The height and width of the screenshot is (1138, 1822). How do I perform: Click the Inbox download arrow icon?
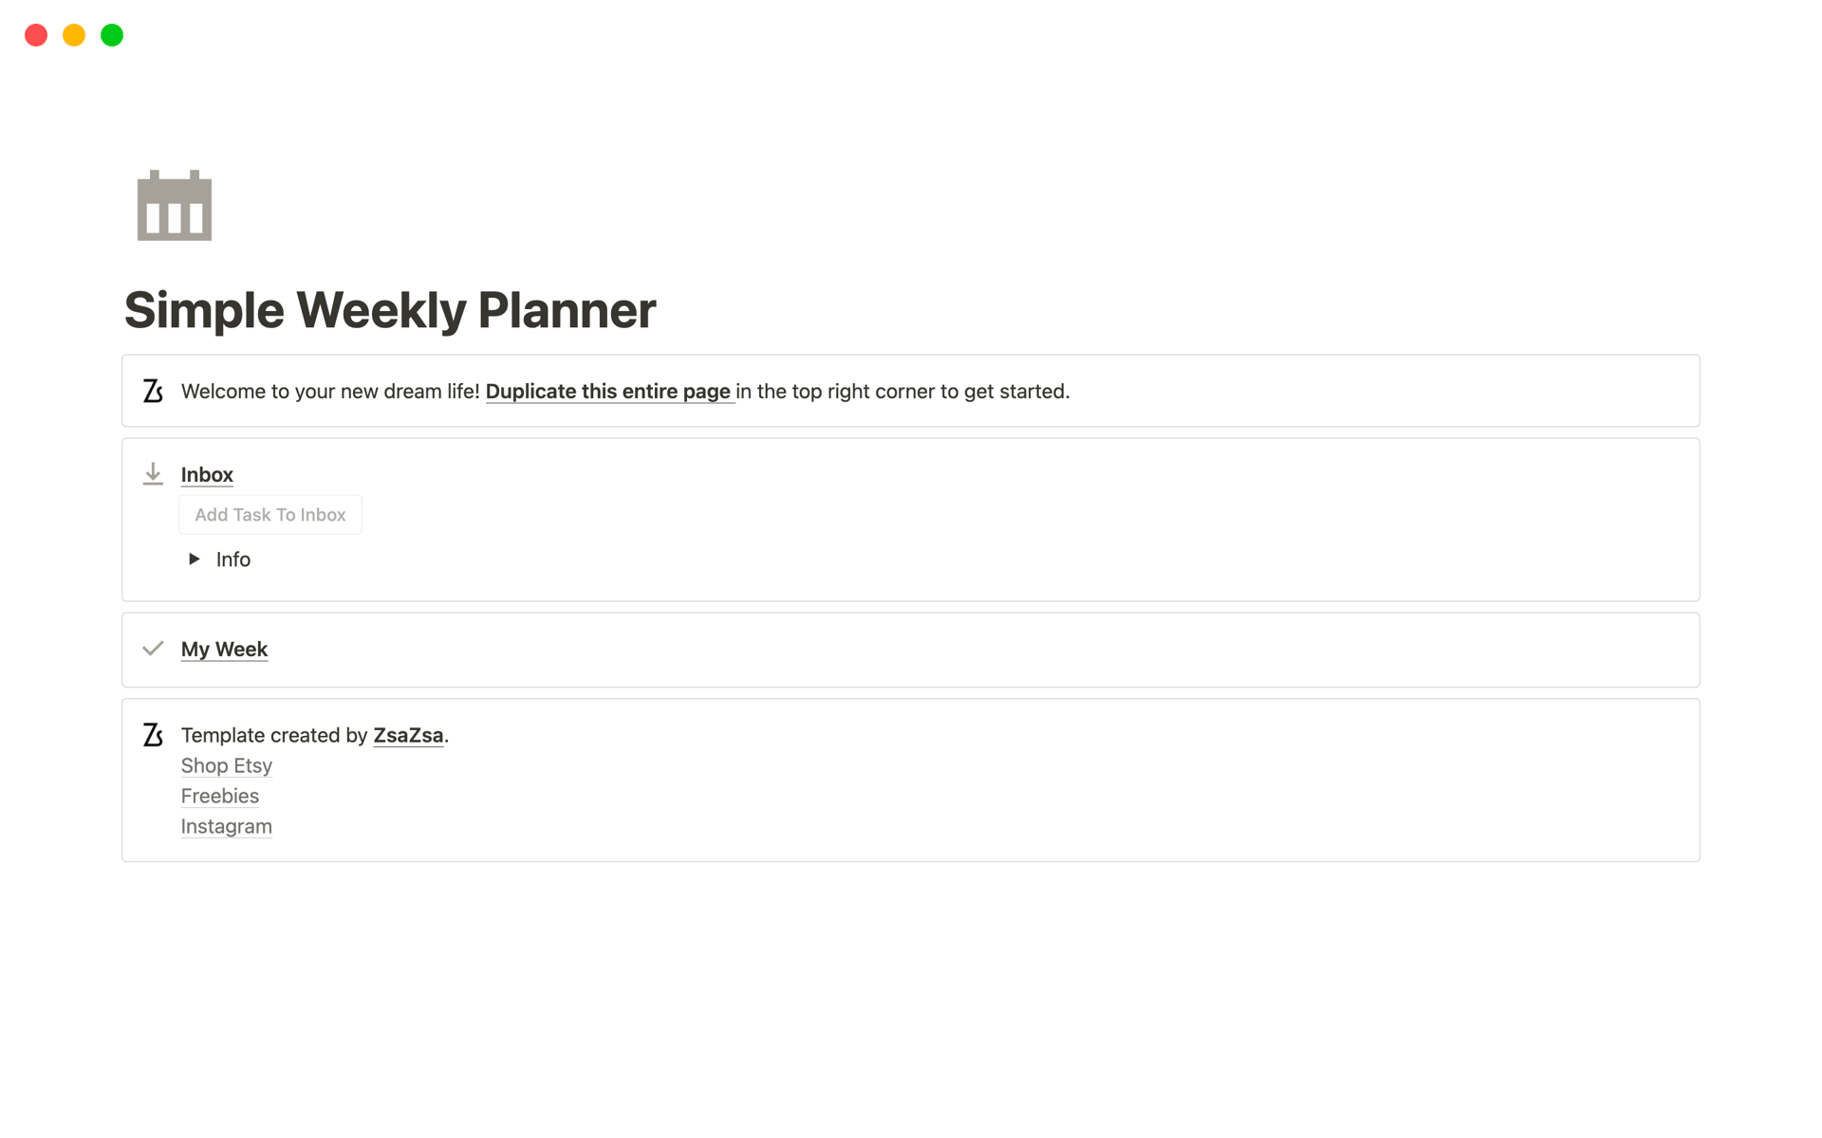click(x=153, y=474)
